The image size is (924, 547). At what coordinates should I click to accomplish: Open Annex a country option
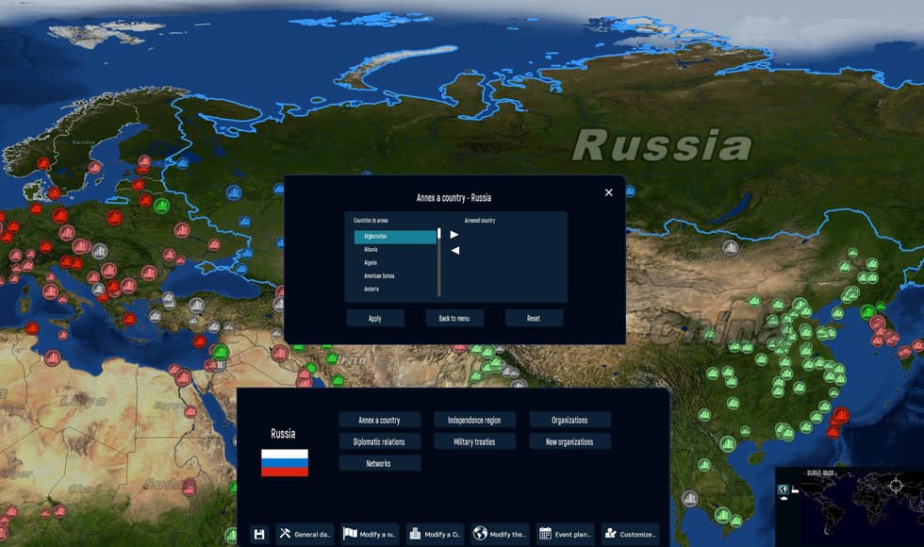(379, 421)
